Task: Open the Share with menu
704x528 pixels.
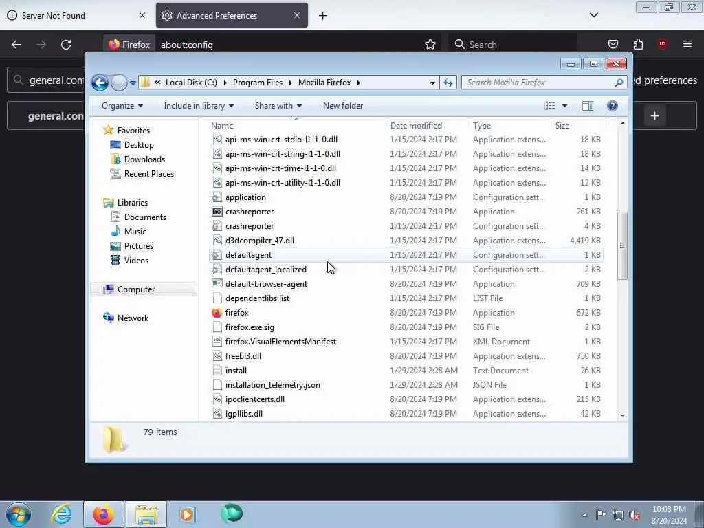Action: [x=278, y=106]
